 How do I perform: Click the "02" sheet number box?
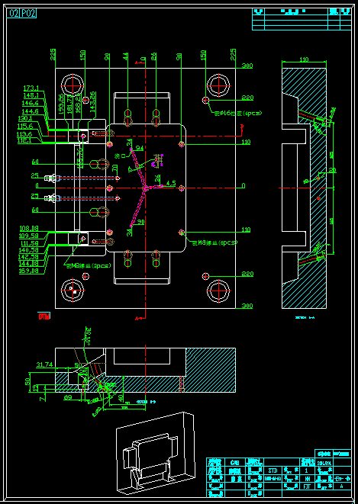(x=13, y=13)
